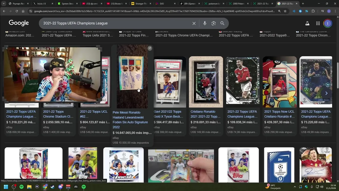Switch to the 2000 Pokemon tab

(238, 4)
